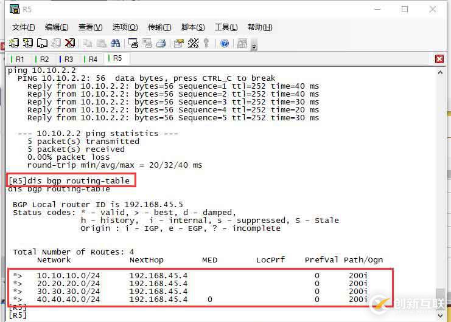The image size is (451, 322).
Task: Click the 'Network' column header
Action: (54, 260)
